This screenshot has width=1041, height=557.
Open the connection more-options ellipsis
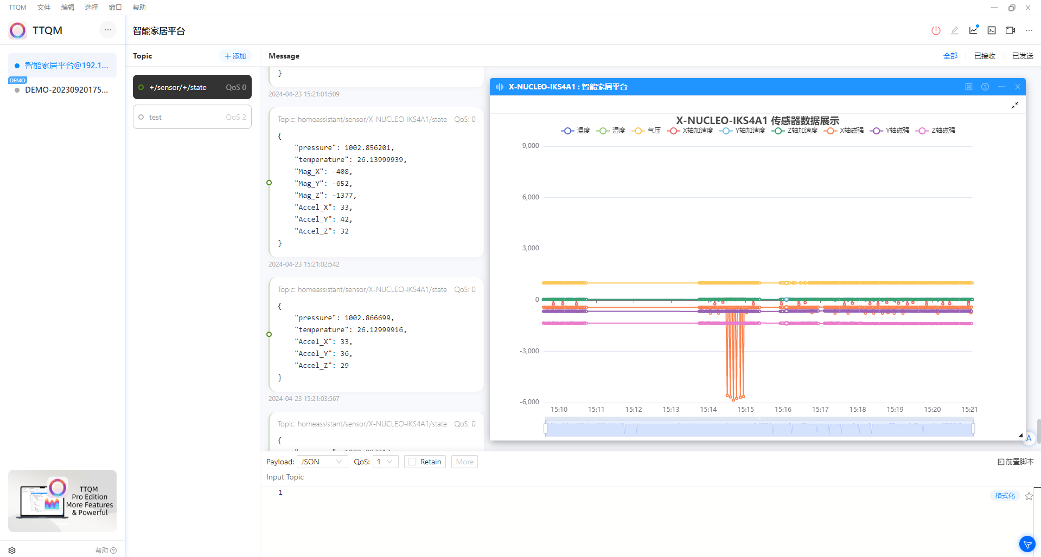click(x=1029, y=30)
